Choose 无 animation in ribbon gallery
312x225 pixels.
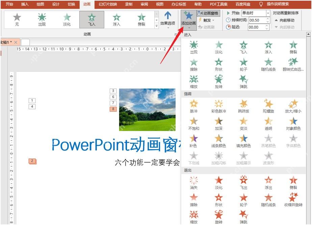(x=17, y=20)
